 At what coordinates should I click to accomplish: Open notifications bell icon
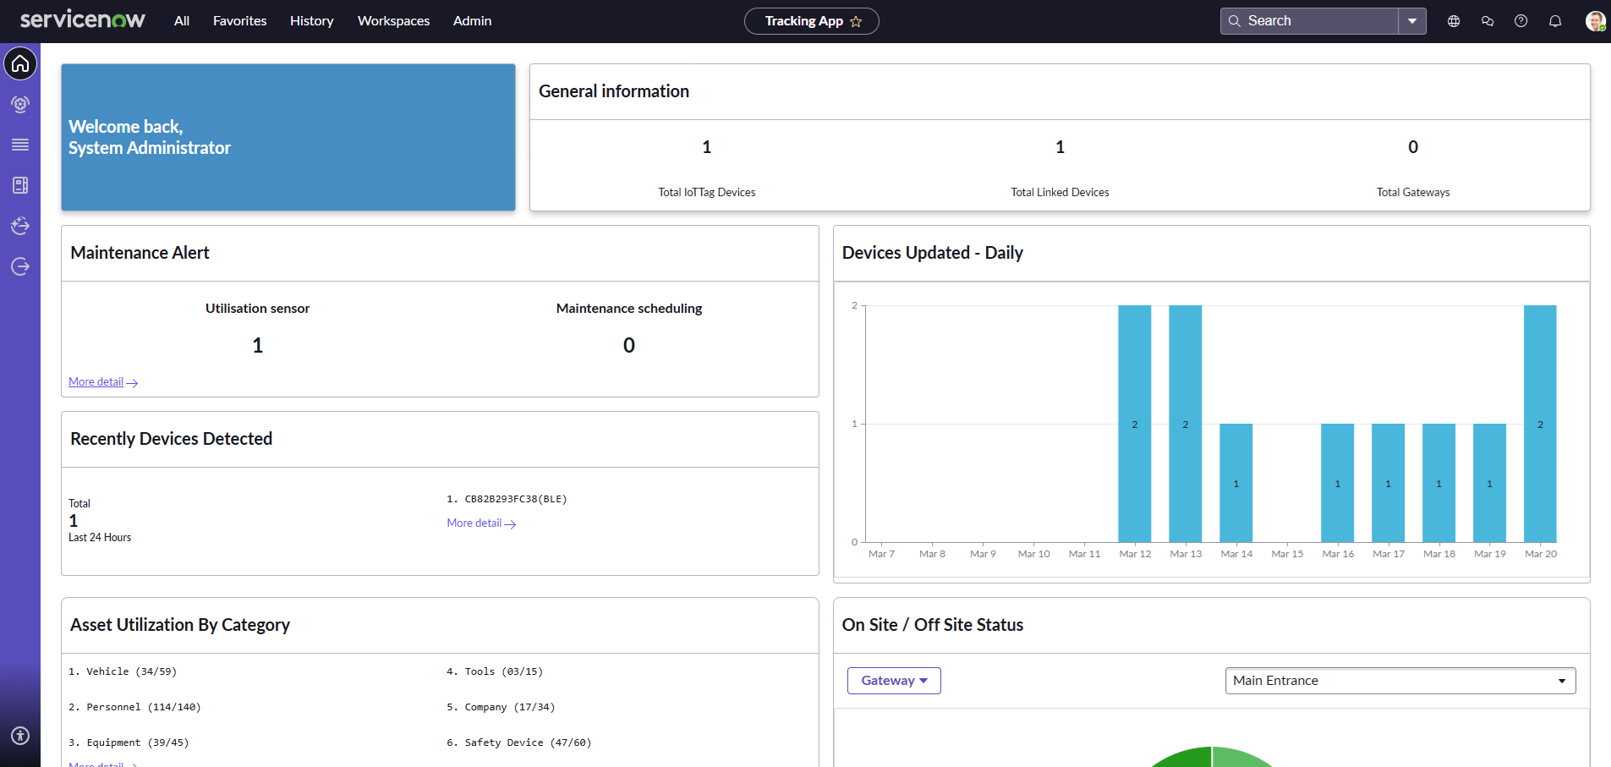pyautogui.click(x=1555, y=21)
